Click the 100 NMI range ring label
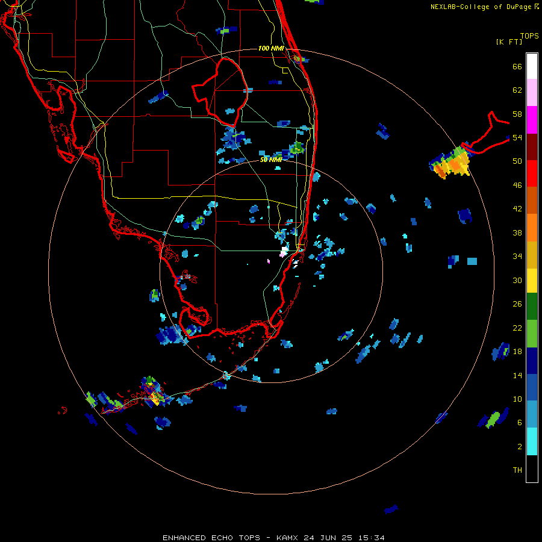This screenshot has height=542, width=542. [x=271, y=48]
